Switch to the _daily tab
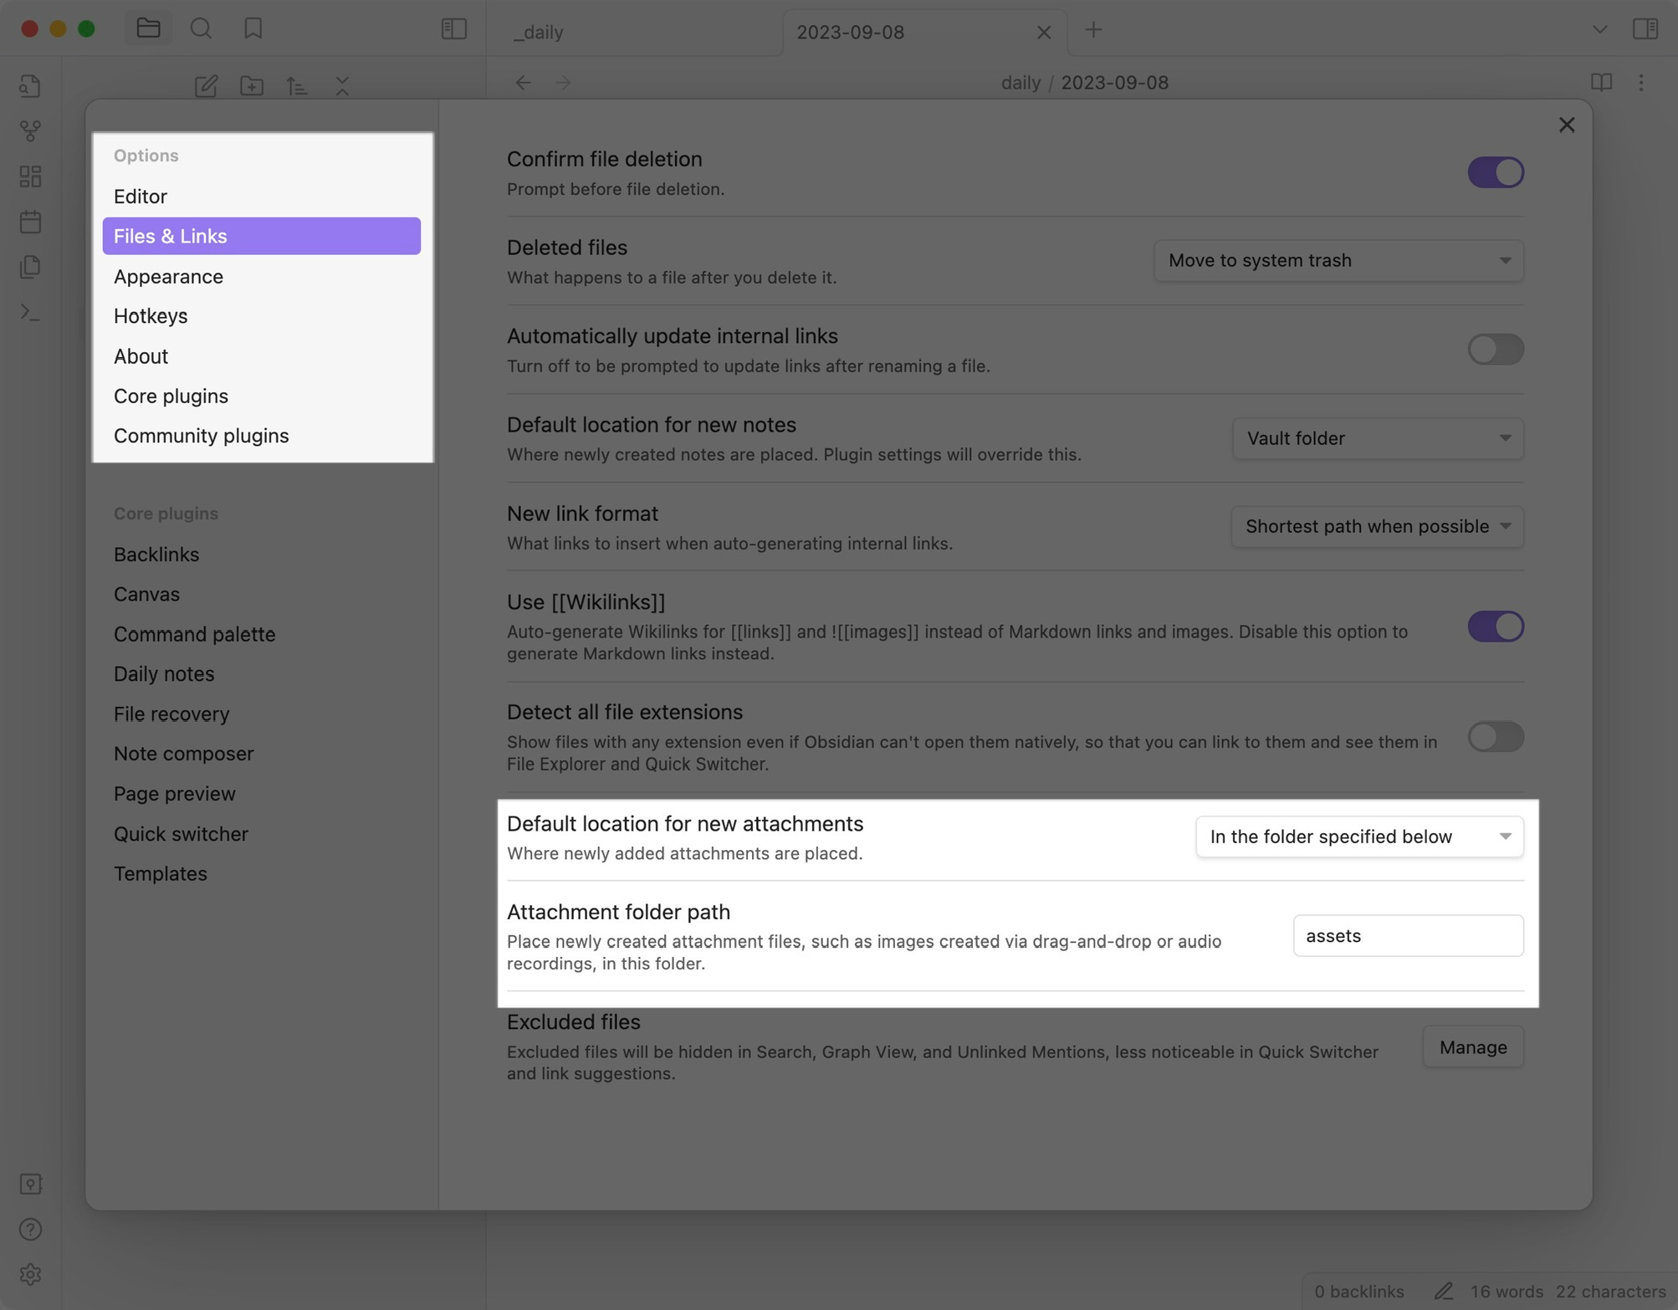 pos(539,33)
